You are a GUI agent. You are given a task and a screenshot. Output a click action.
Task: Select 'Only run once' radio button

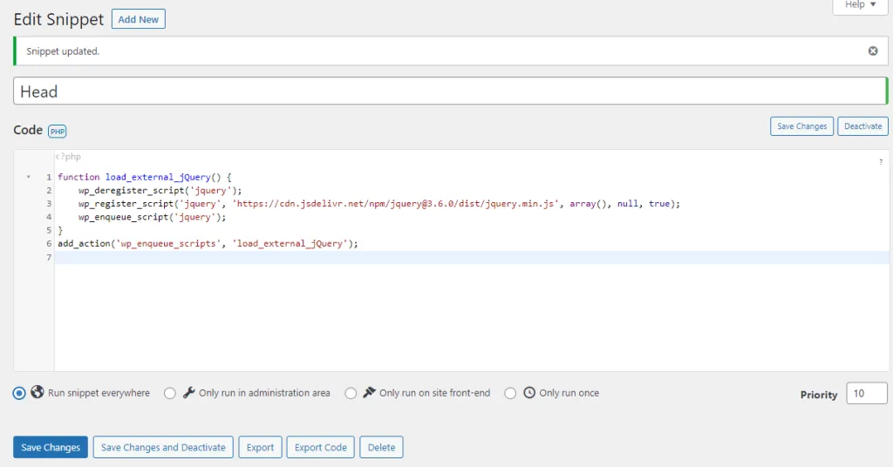tap(511, 394)
